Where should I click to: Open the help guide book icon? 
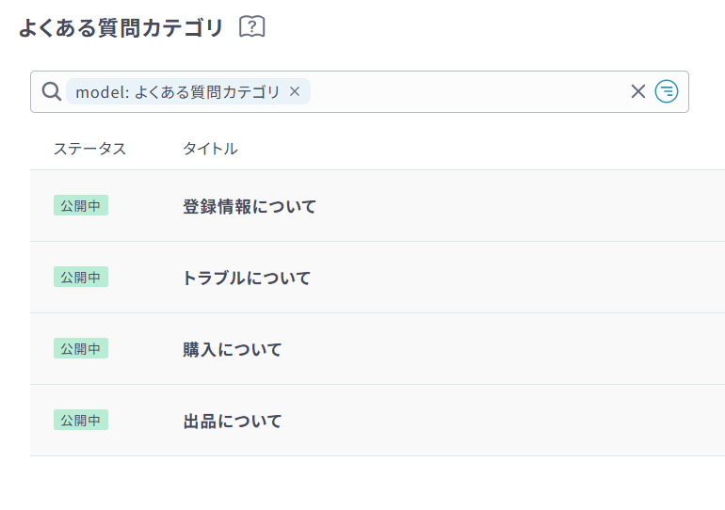(x=252, y=27)
